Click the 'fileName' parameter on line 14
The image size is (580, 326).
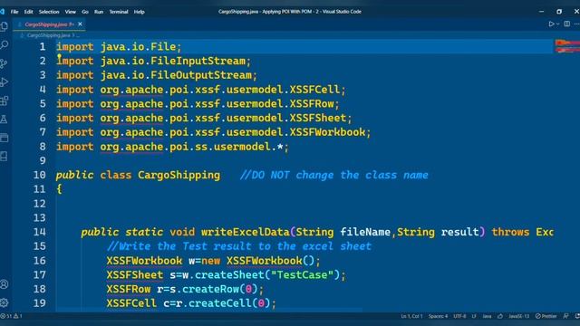point(365,232)
